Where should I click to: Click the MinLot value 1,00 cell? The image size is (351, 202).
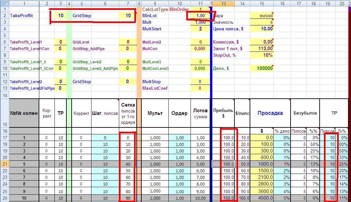pos(200,16)
